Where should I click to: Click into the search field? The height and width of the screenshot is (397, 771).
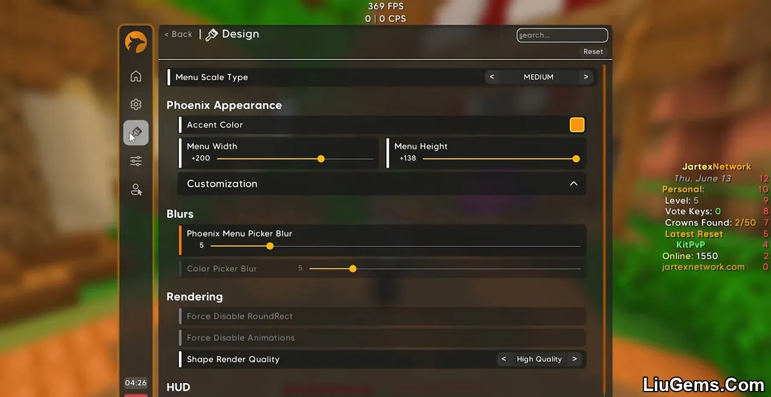[x=562, y=35]
